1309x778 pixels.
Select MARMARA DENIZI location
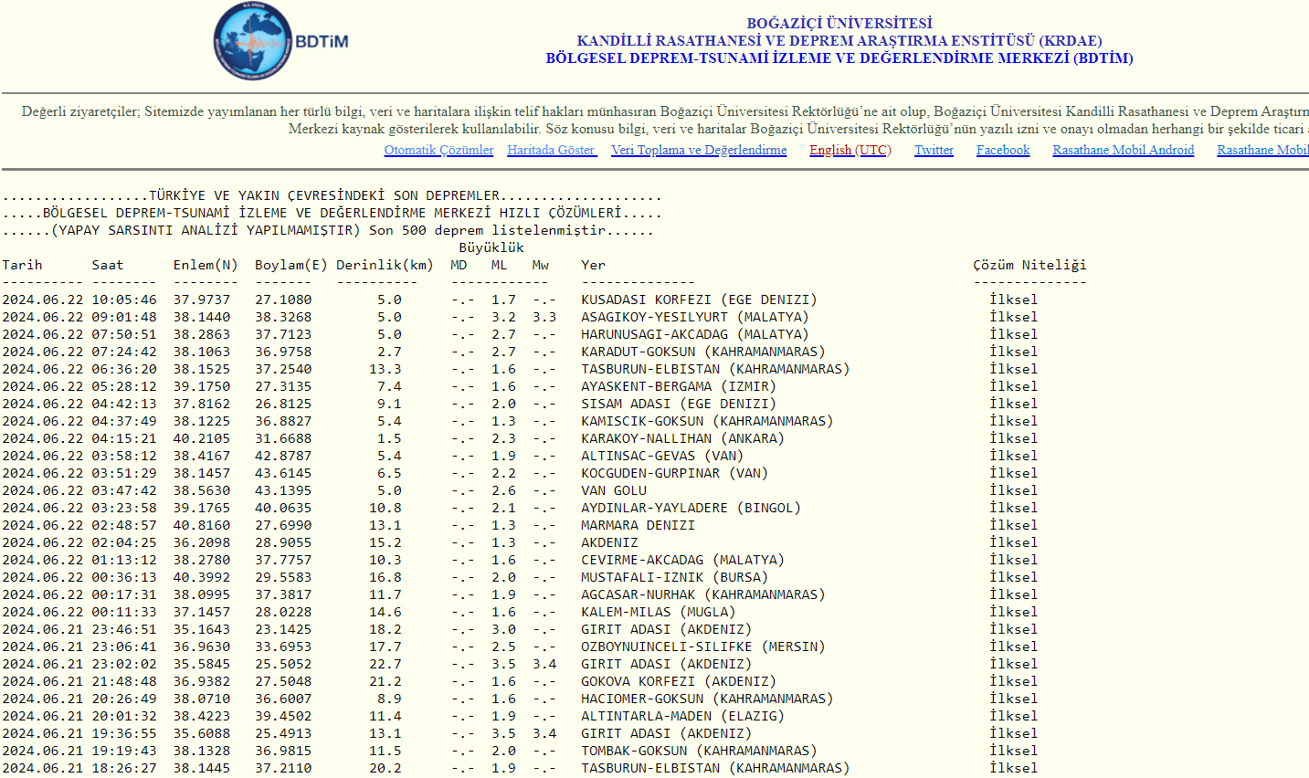tap(638, 525)
